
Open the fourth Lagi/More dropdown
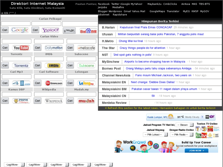(80, 165)
